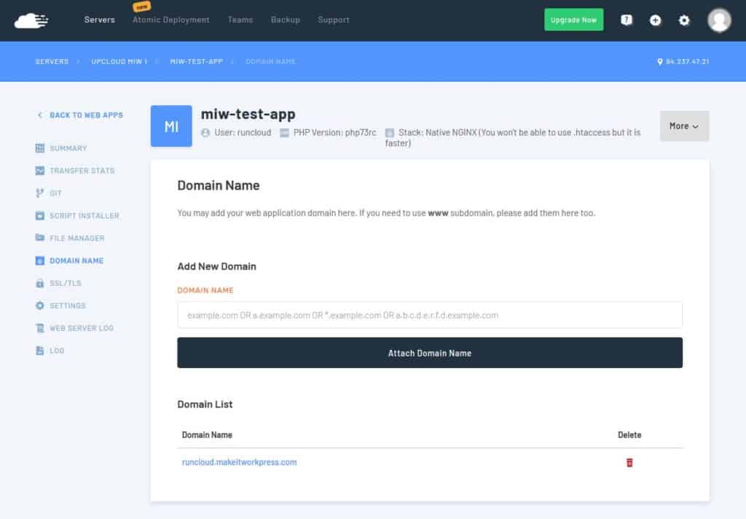Select Web Server Log in sidebar
This screenshot has width=746, height=519.
tap(82, 328)
